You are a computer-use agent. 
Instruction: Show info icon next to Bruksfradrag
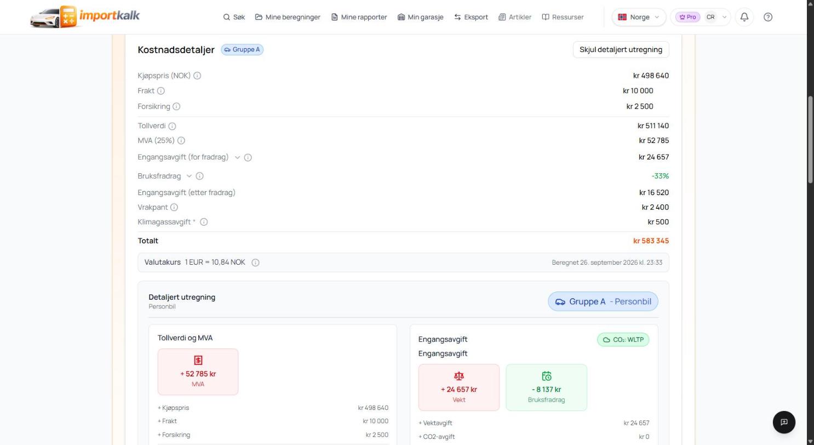coord(199,176)
